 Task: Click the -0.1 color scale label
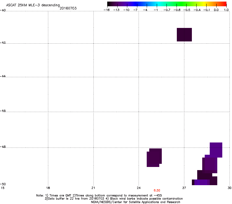click(207, 10)
